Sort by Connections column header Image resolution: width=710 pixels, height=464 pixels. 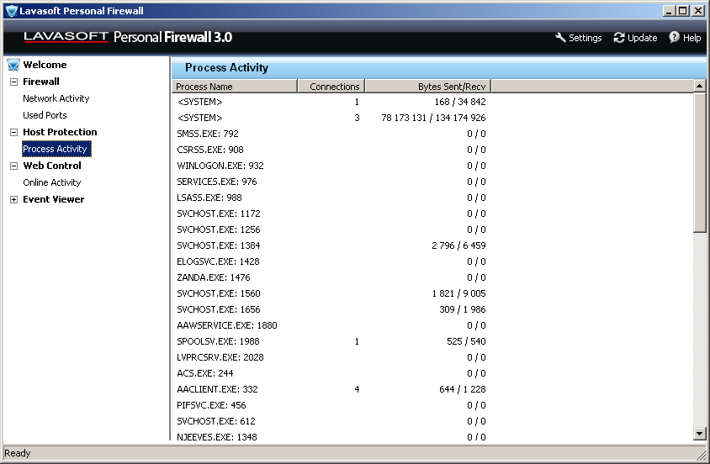[331, 87]
